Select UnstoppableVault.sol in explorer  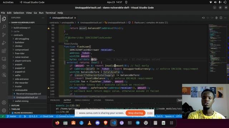27,97
